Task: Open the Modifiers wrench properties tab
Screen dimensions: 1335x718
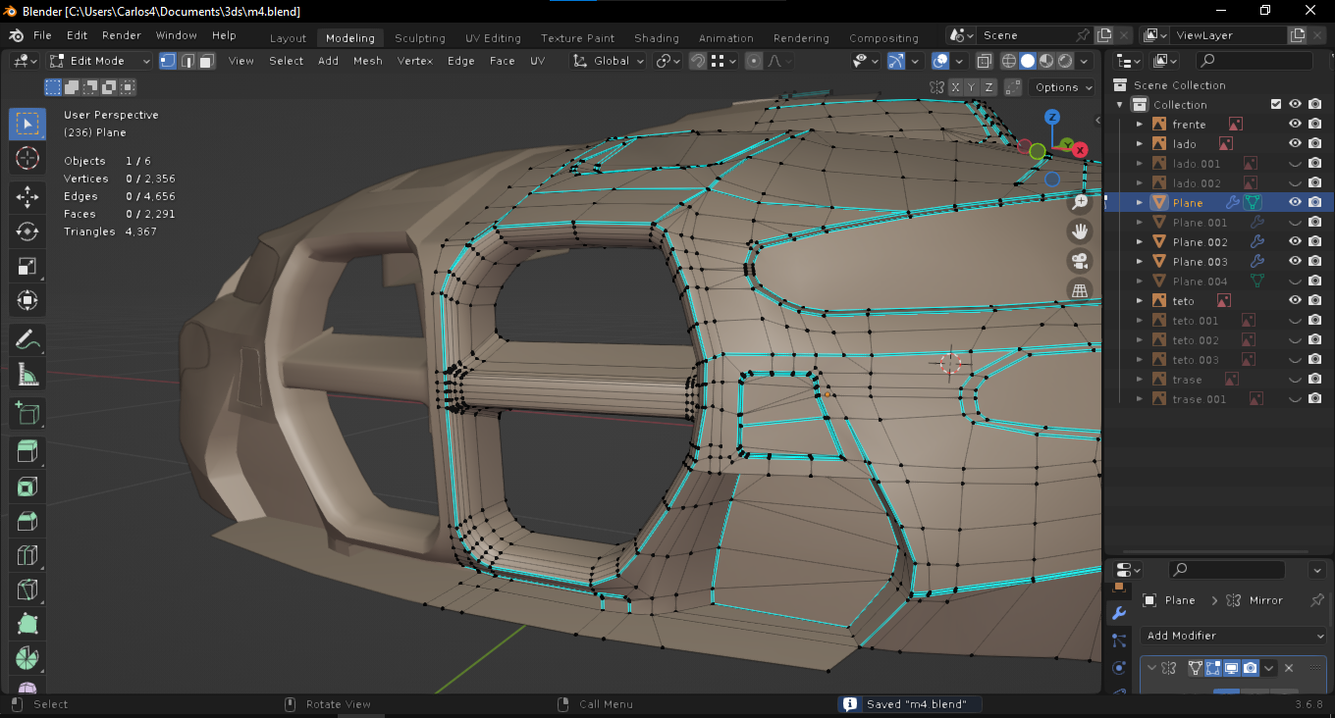Action: 1118,613
